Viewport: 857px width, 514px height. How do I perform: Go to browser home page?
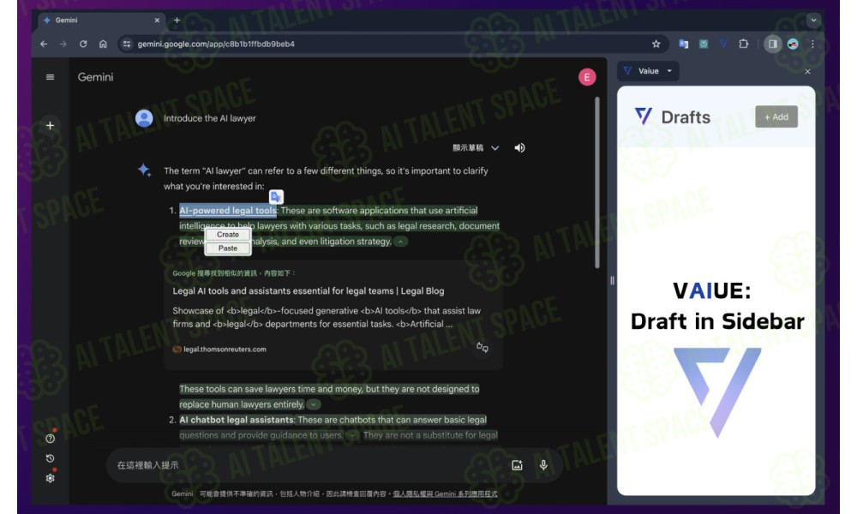click(x=103, y=44)
